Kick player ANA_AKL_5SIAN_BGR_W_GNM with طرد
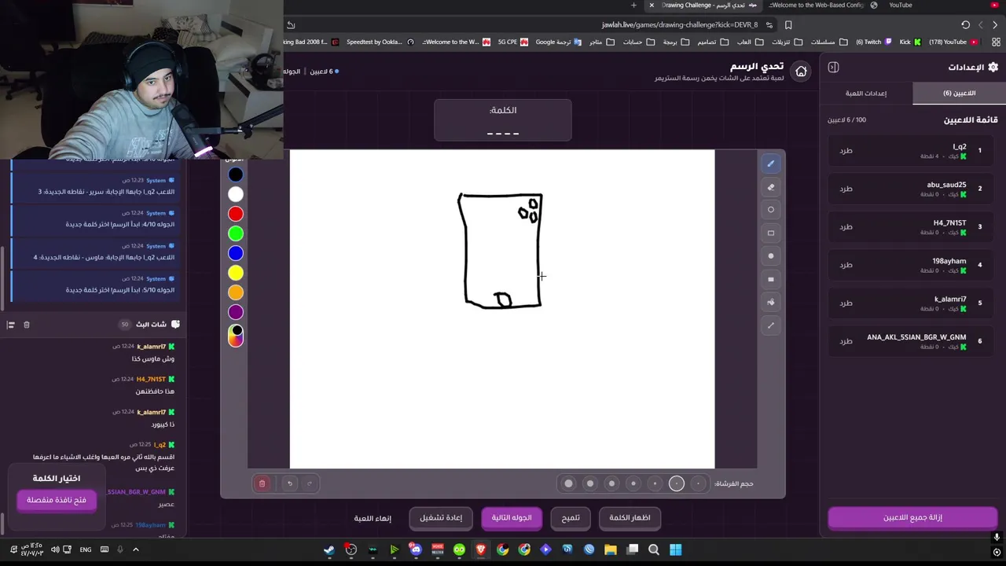The width and height of the screenshot is (1006, 566). pos(846,341)
